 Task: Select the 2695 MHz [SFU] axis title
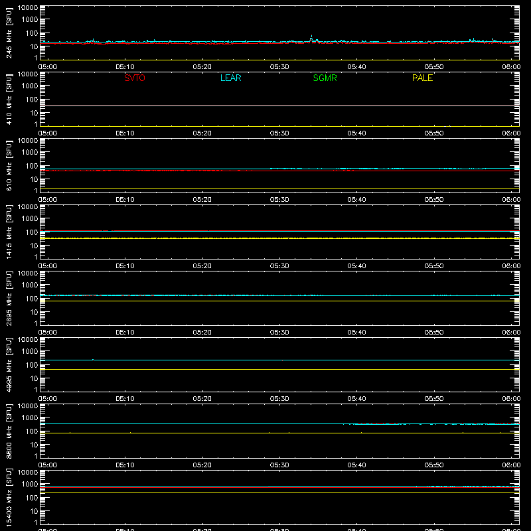coord(9,298)
